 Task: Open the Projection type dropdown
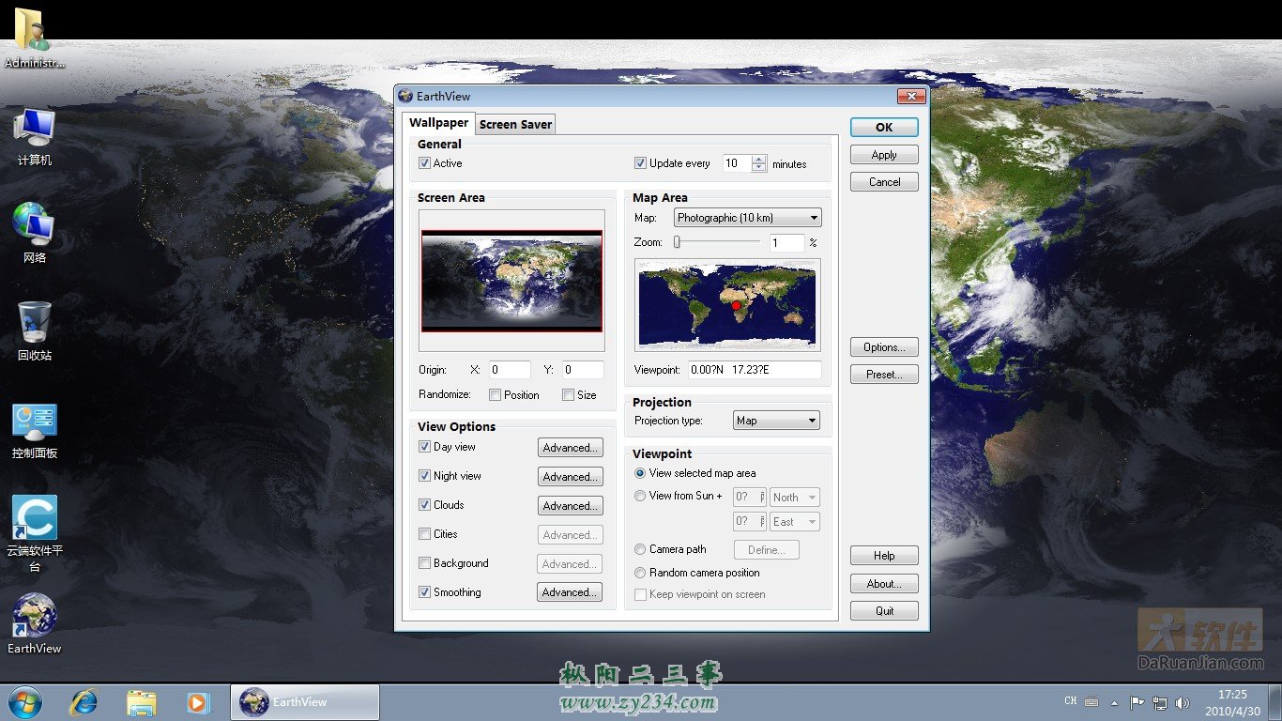coord(776,421)
